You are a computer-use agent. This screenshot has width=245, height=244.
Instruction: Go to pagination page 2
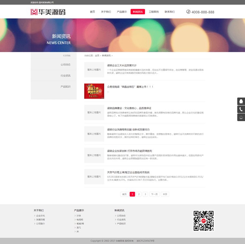click(x=139, y=194)
